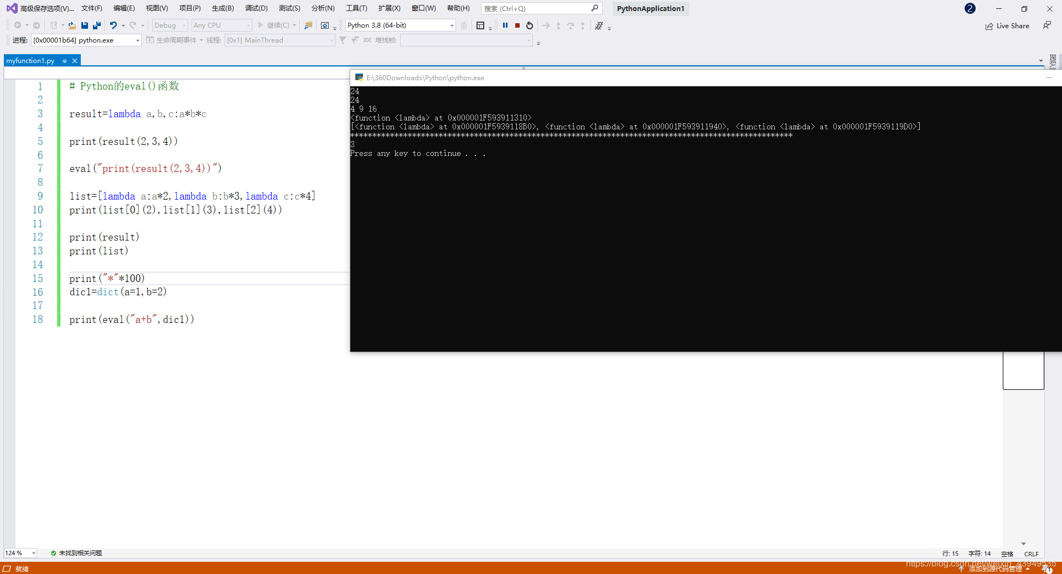Click the show next statement arrow

pos(546,25)
